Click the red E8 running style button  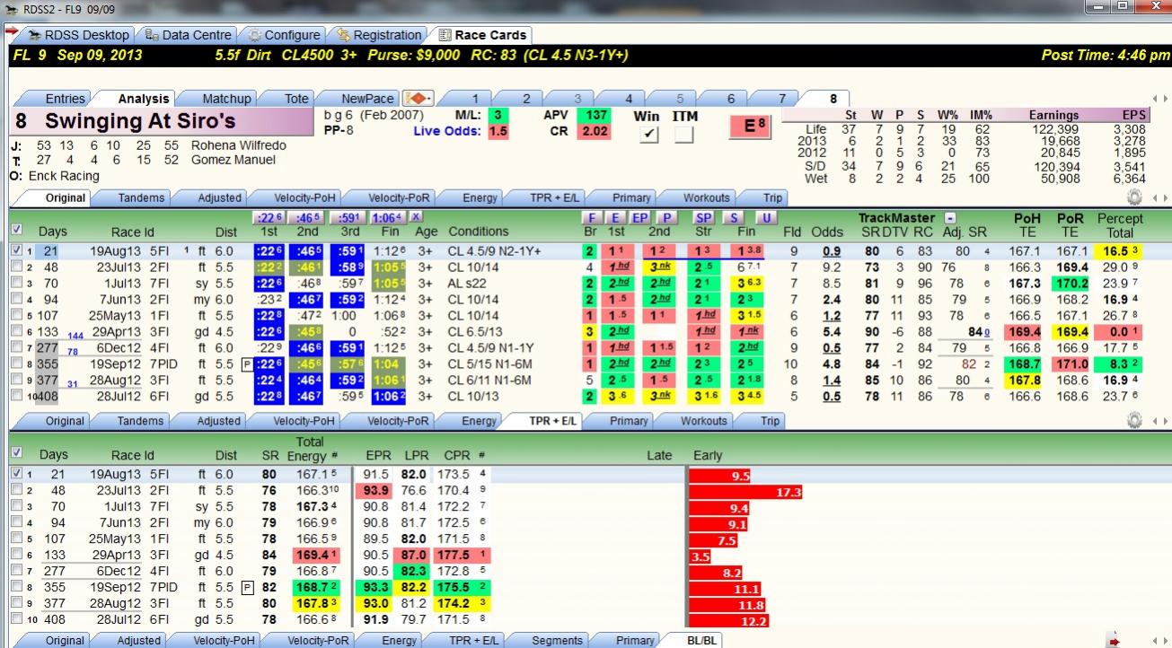750,127
